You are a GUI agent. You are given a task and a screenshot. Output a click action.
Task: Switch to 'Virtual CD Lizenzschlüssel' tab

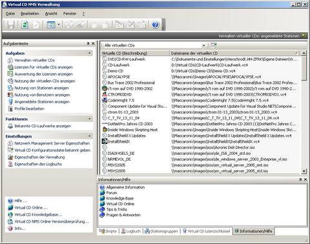[206, 231]
